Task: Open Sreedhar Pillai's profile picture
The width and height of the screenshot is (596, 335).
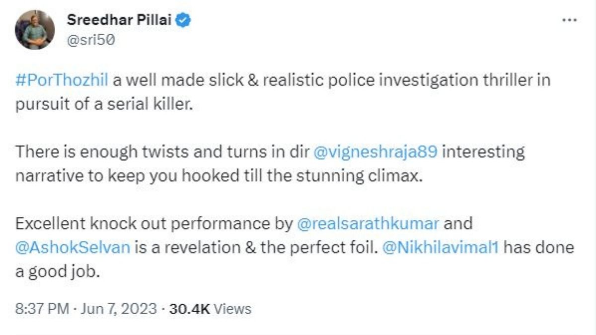Action: pos(35,30)
